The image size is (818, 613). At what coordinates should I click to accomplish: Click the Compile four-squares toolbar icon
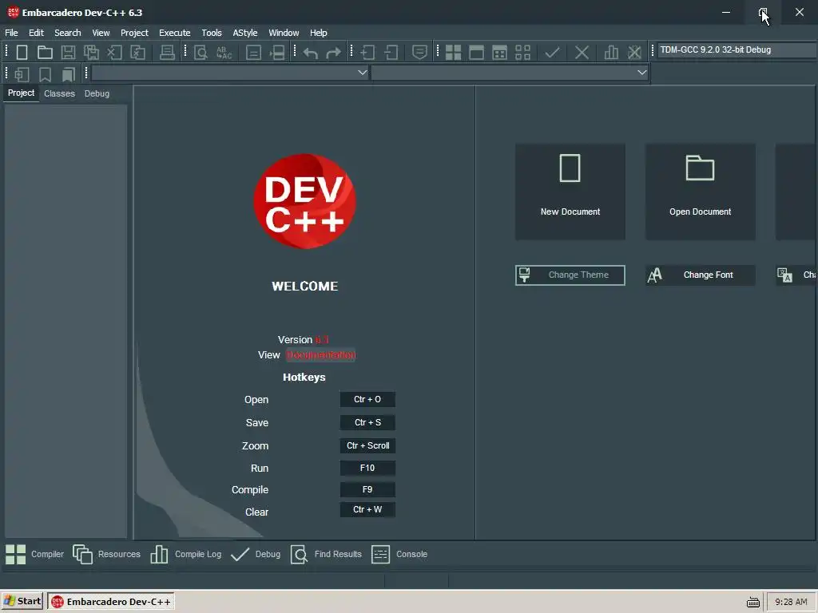pyautogui.click(x=454, y=52)
